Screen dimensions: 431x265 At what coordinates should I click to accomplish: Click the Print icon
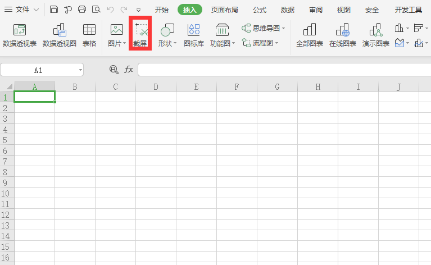82,10
